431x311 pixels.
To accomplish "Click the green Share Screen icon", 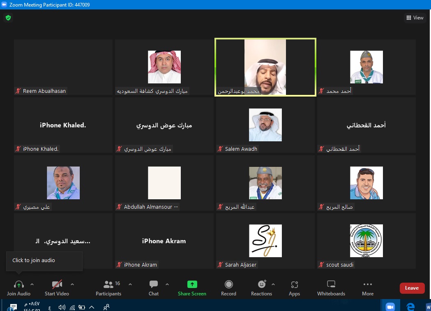I will point(192,284).
